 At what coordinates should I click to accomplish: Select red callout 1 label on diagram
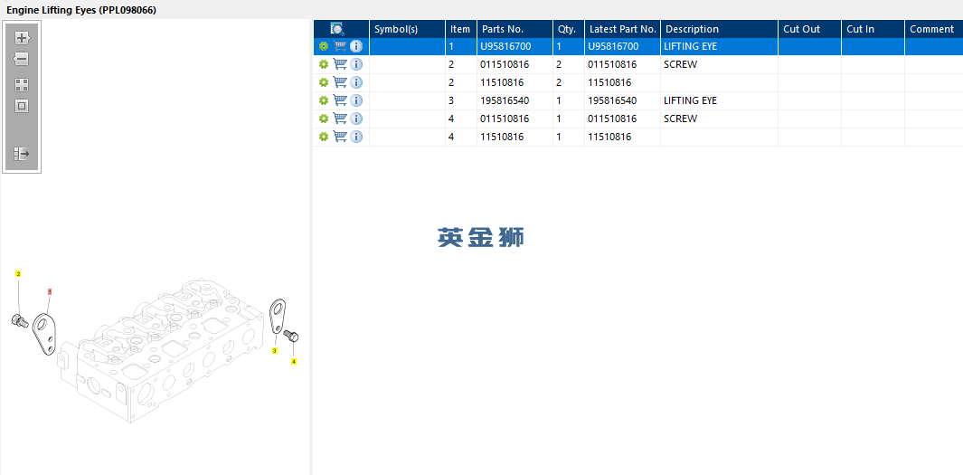[x=50, y=291]
